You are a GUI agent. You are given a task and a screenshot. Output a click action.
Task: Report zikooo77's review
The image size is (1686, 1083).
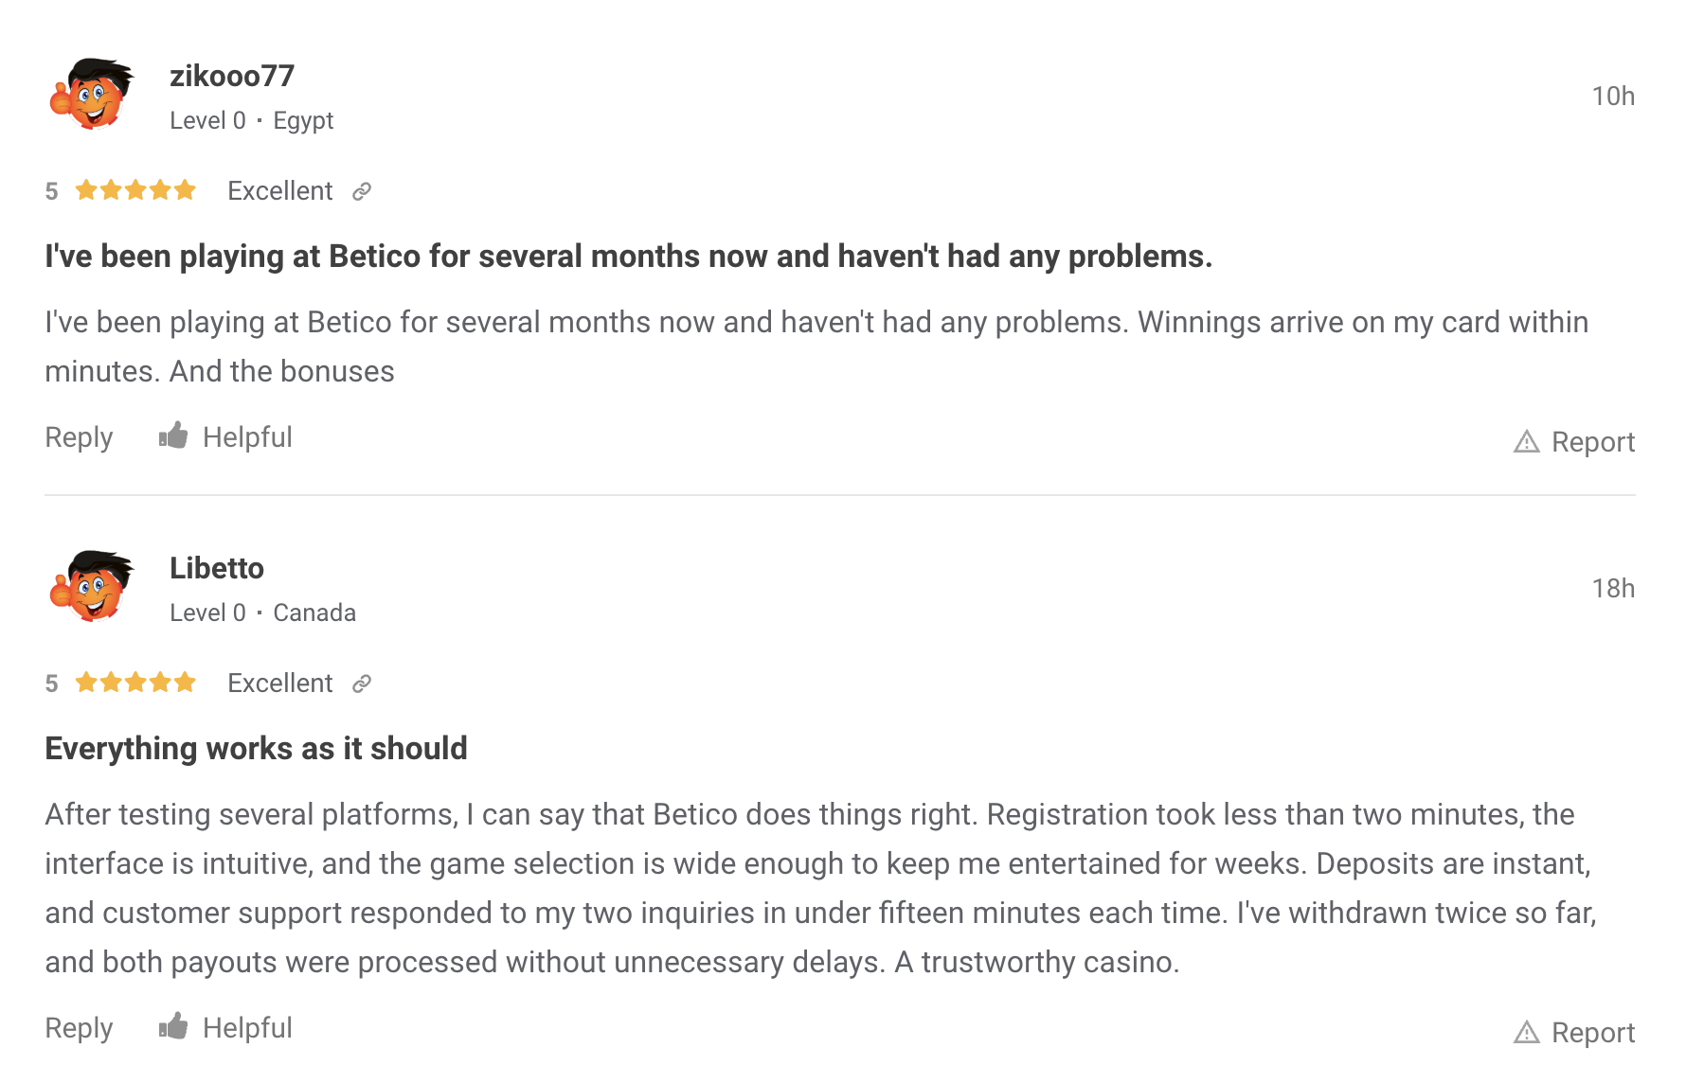click(x=1592, y=442)
